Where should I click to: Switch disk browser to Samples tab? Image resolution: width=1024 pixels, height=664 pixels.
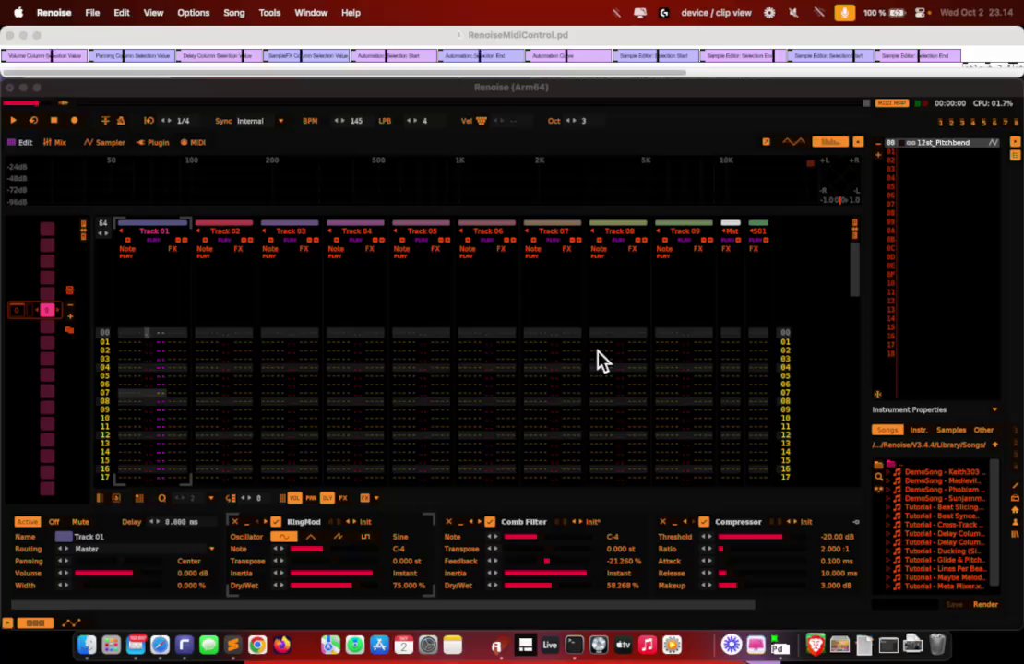pyautogui.click(x=951, y=431)
